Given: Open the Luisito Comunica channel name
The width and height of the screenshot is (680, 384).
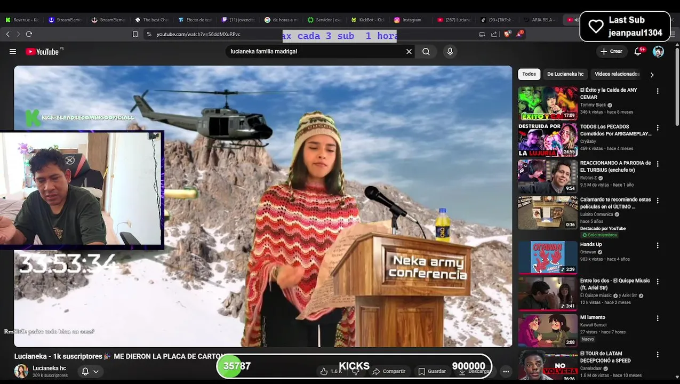Looking at the screenshot, I should pos(597,214).
